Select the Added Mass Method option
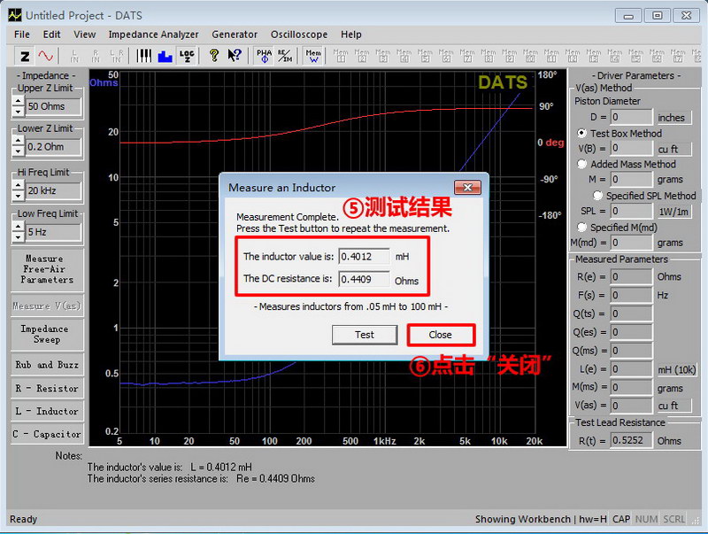708x534 pixels. tap(582, 164)
